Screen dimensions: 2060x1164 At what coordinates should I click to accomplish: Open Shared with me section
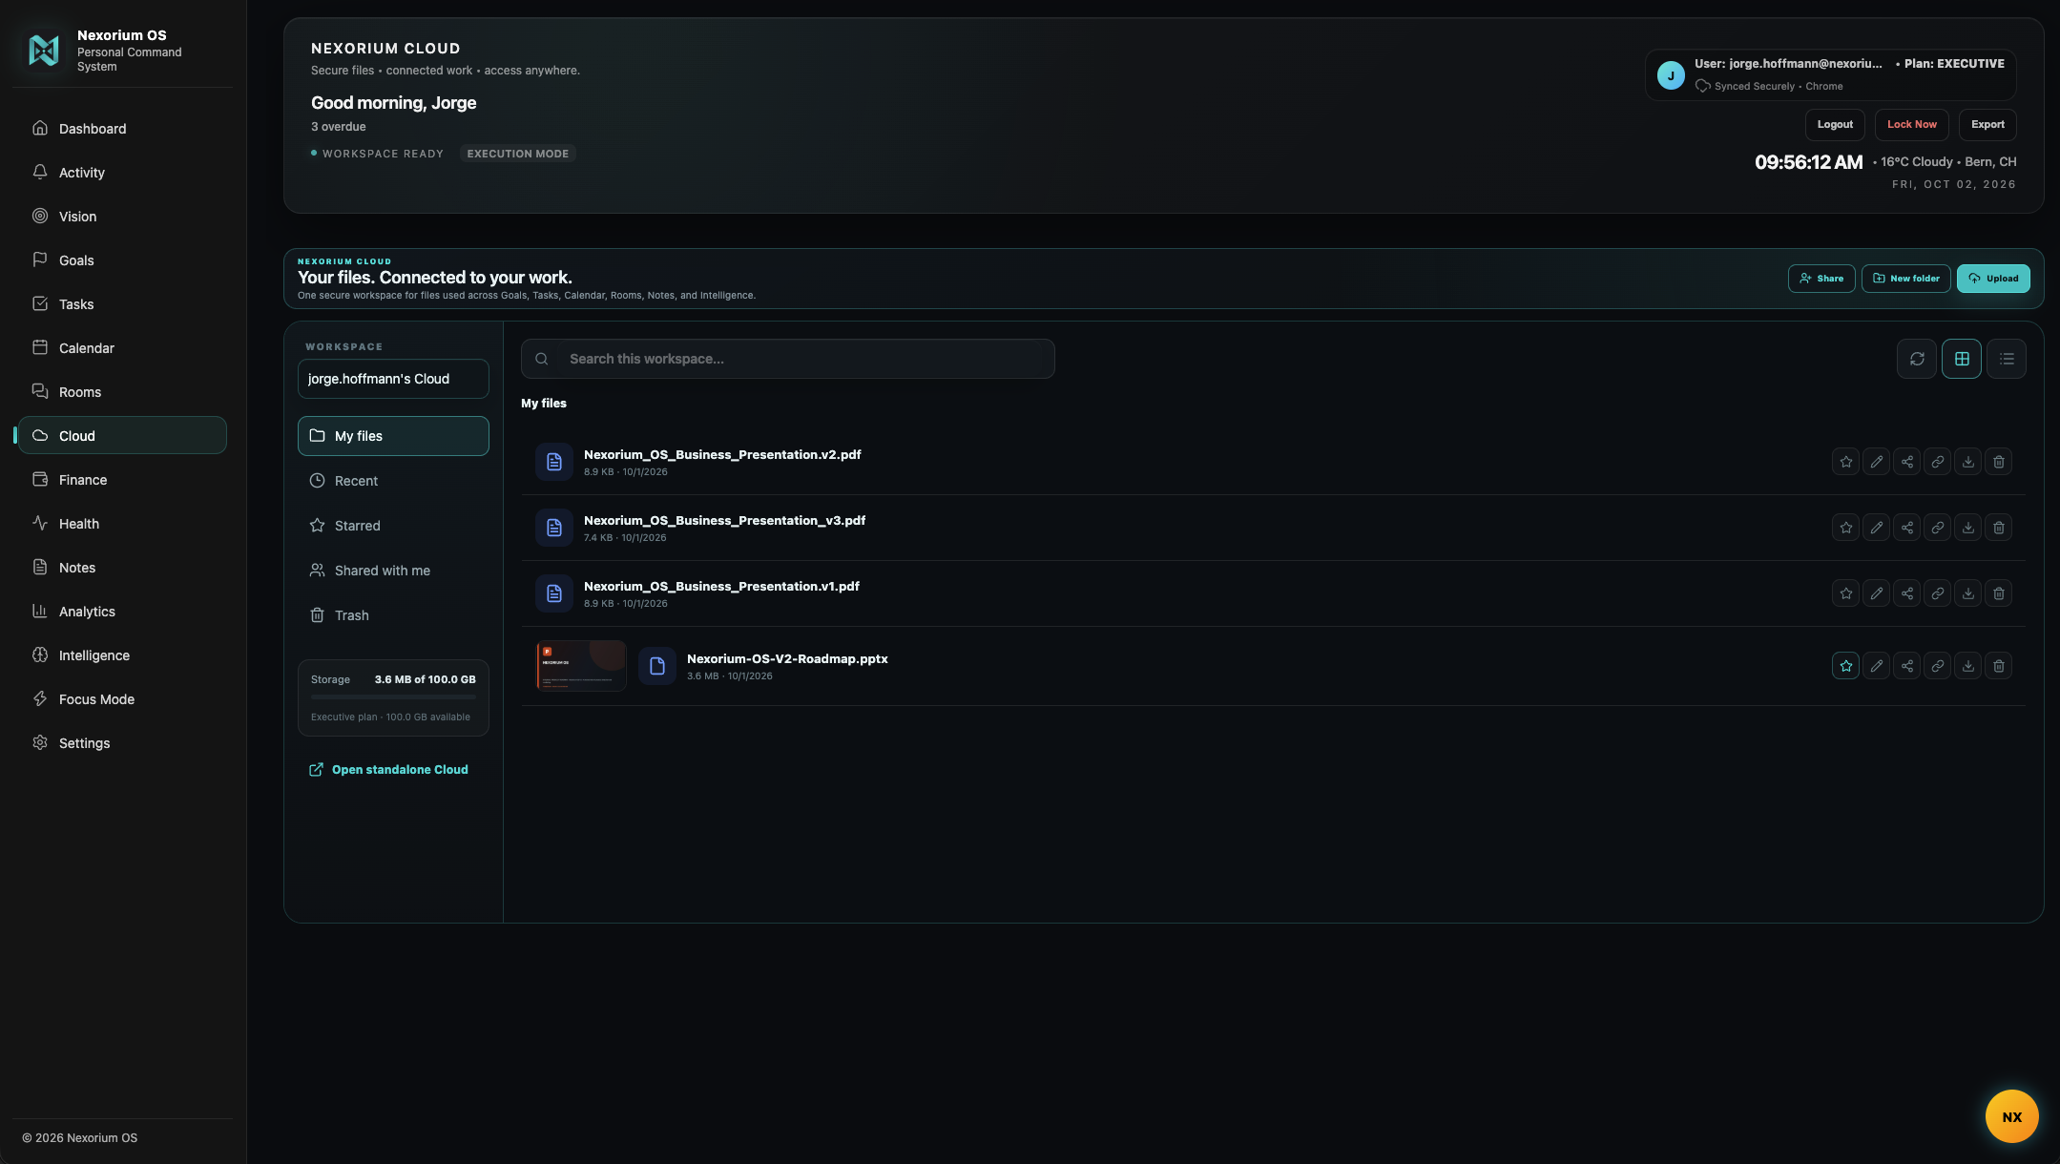coord(393,571)
